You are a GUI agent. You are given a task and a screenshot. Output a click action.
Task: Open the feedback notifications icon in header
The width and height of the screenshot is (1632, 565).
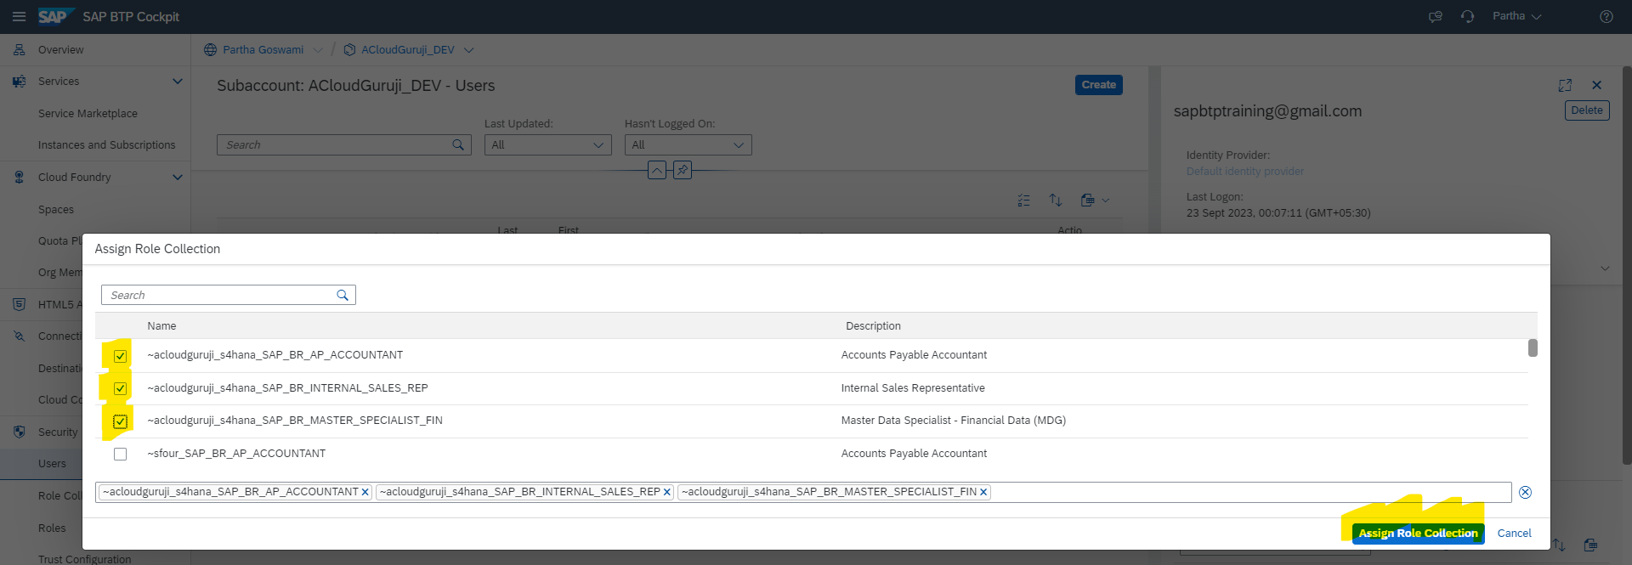(x=1436, y=16)
